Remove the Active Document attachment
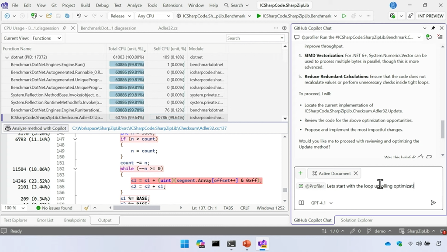Image resolution: width=447 pixels, height=252 pixels. (356, 173)
